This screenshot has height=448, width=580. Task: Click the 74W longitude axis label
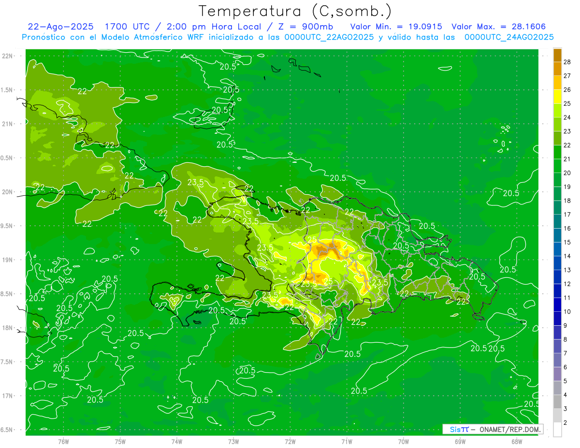tap(177, 442)
